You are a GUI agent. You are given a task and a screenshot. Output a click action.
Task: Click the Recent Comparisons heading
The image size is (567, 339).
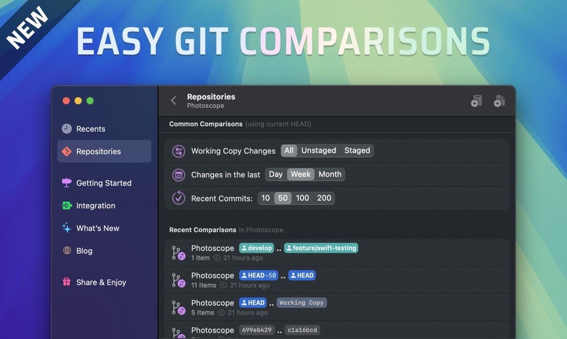(x=203, y=230)
